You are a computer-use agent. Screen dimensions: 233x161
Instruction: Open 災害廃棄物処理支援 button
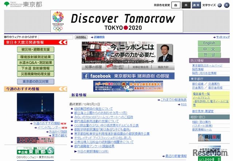click(x=36, y=74)
